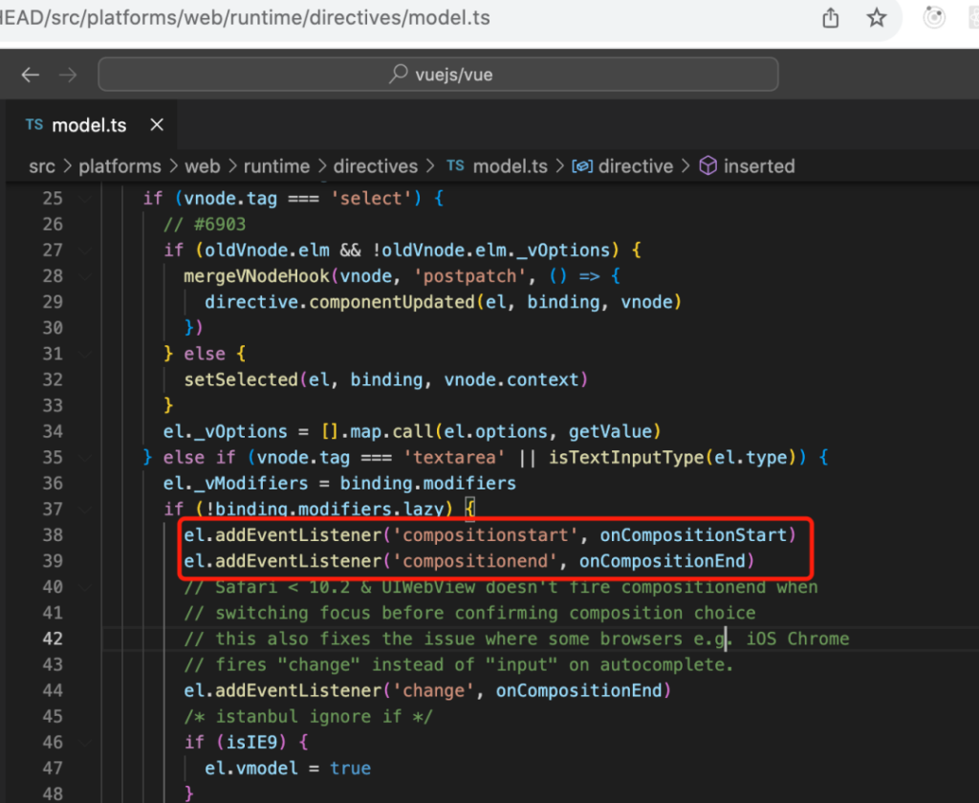
Task: Open the circular browser extension icon
Action: point(934,17)
